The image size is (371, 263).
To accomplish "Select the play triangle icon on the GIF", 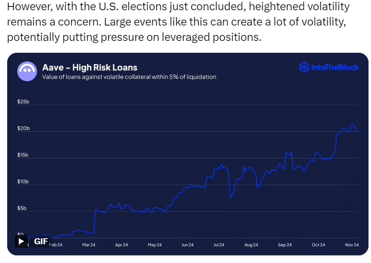I will point(21,241).
